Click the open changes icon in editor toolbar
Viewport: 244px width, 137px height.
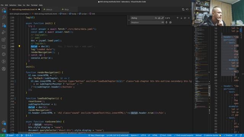pyautogui.click(x=187, y=10)
